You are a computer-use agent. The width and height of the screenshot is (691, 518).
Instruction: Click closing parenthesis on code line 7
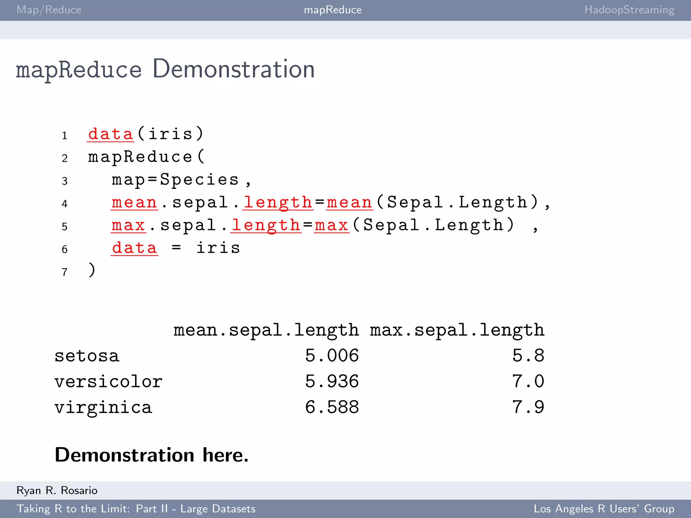point(92,270)
